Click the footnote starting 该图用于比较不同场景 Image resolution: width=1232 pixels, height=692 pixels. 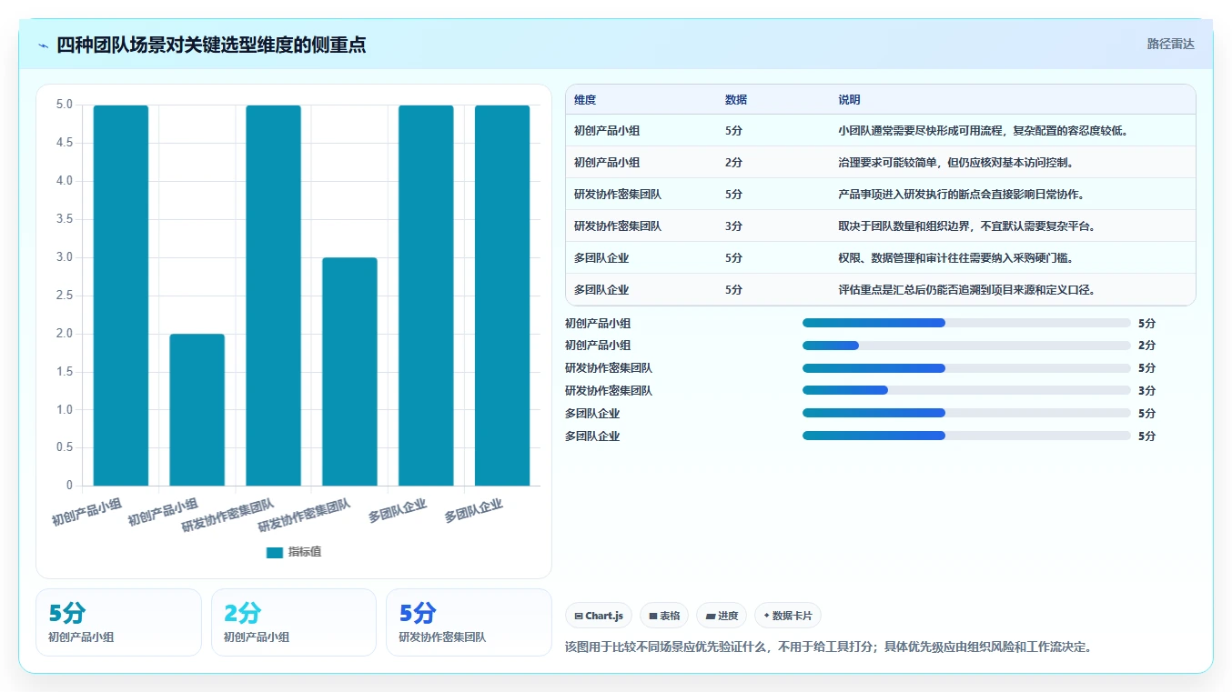(828, 647)
